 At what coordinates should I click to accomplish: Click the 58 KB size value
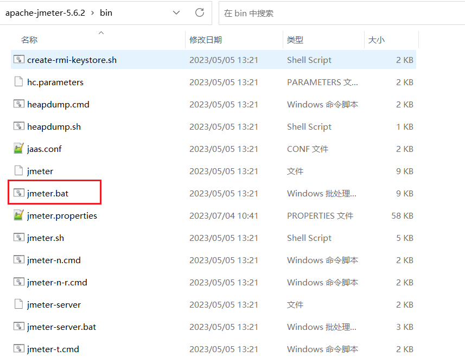click(402, 215)
